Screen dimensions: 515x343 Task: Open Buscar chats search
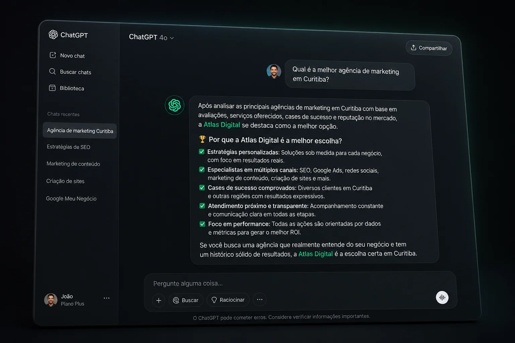pyautogui.click(x=70, y=72)
